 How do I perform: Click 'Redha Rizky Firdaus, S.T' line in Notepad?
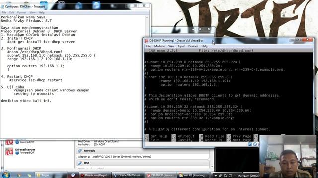pos(26,21)
